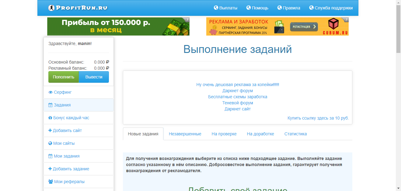Switch to the Незавершенные tab
Screen dimensions: 401x191
click(185, 134)
